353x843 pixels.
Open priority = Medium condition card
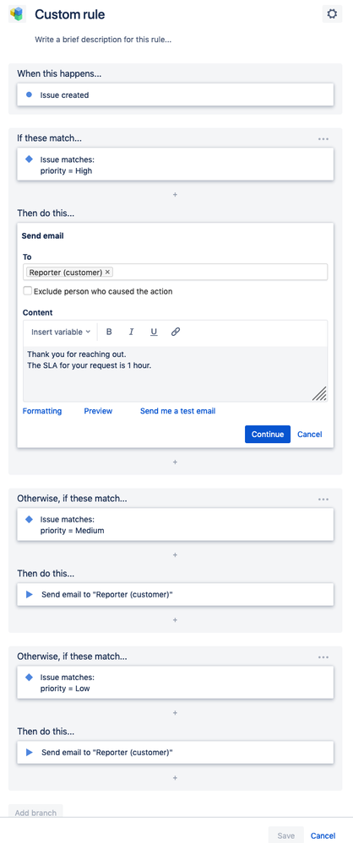pyautogui.click(x=176, y=525)
